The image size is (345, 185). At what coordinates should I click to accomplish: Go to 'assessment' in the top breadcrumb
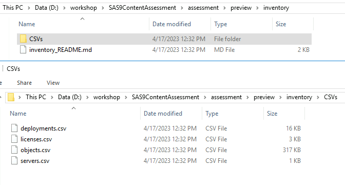(x=203, y=8)
